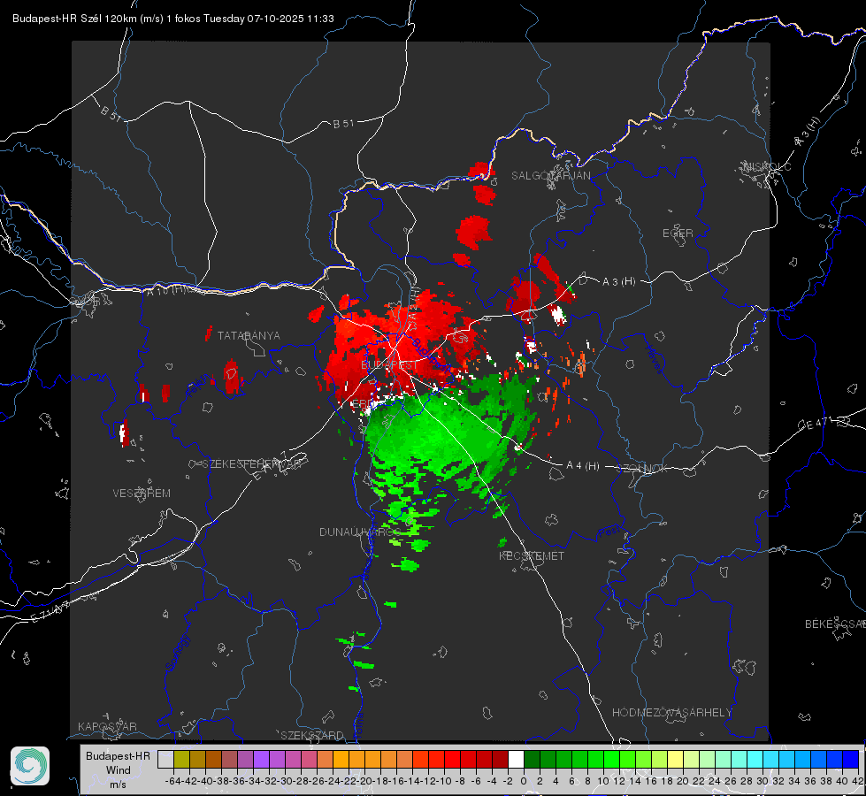Click the olive swatch above legend value -64
The height and width of the screenshot is (796, 866).
[181, 760]
